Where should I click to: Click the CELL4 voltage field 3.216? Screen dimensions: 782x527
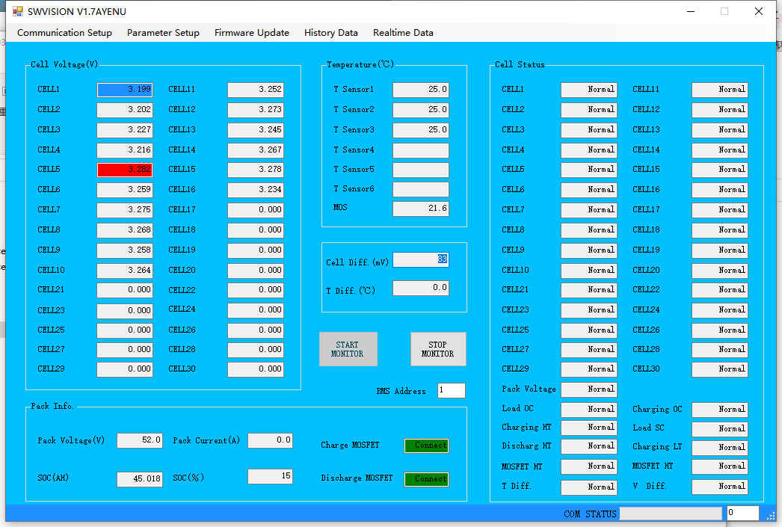click(125, 150)
